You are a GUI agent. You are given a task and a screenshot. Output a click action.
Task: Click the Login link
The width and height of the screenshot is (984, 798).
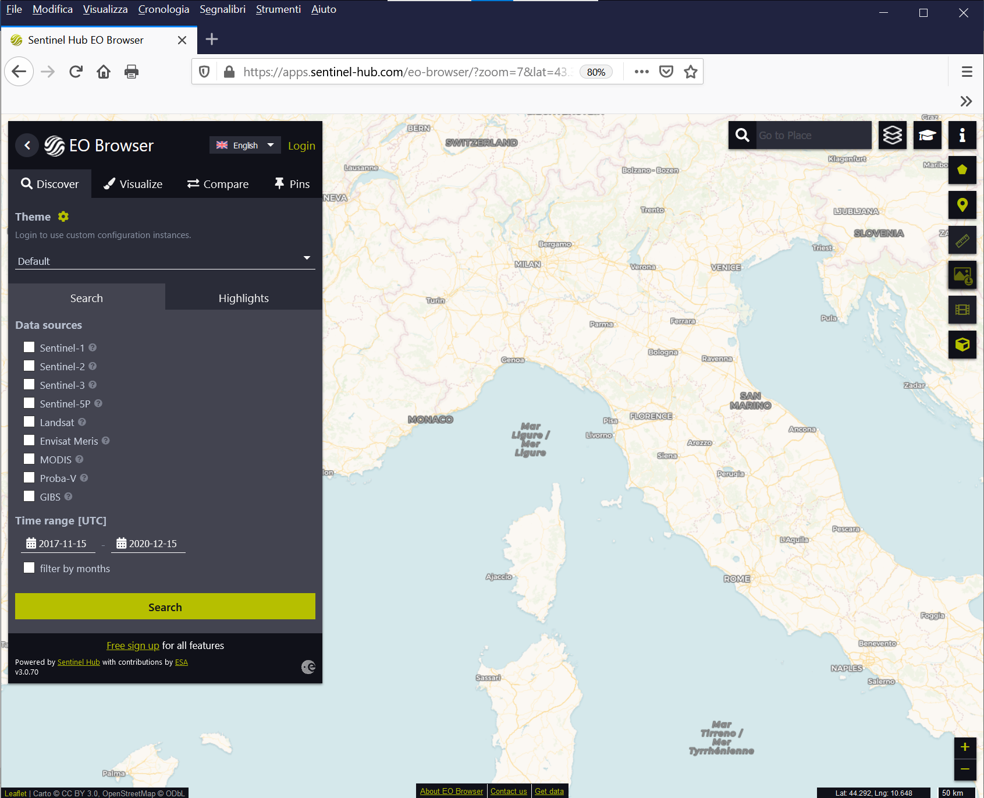(301, 146)
